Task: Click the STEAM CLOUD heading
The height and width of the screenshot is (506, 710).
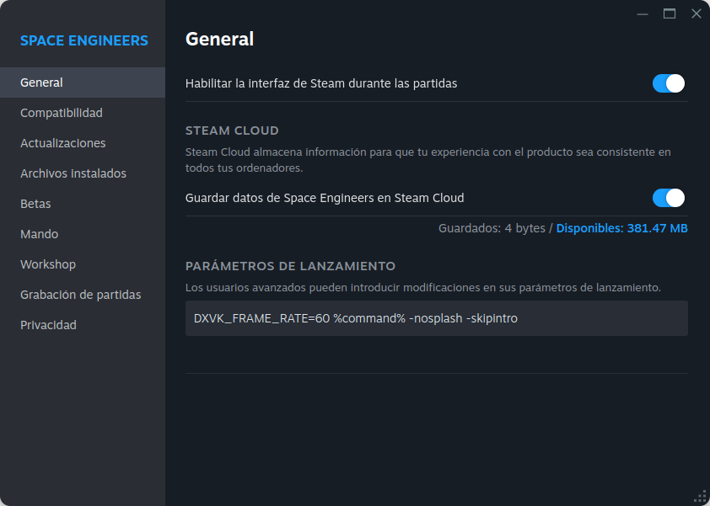Action: pyautogui.click(x=232, y=130)
